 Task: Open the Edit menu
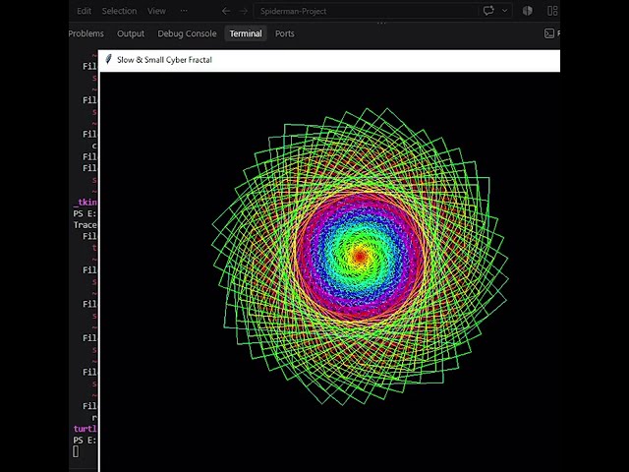[x=84, y=11]
